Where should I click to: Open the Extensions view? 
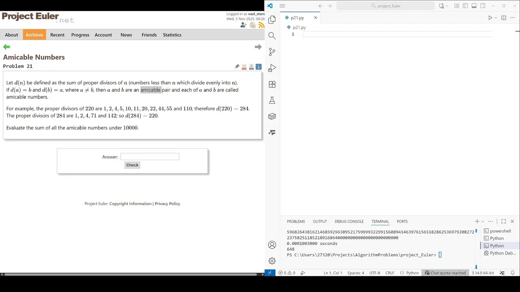(272, 84)
